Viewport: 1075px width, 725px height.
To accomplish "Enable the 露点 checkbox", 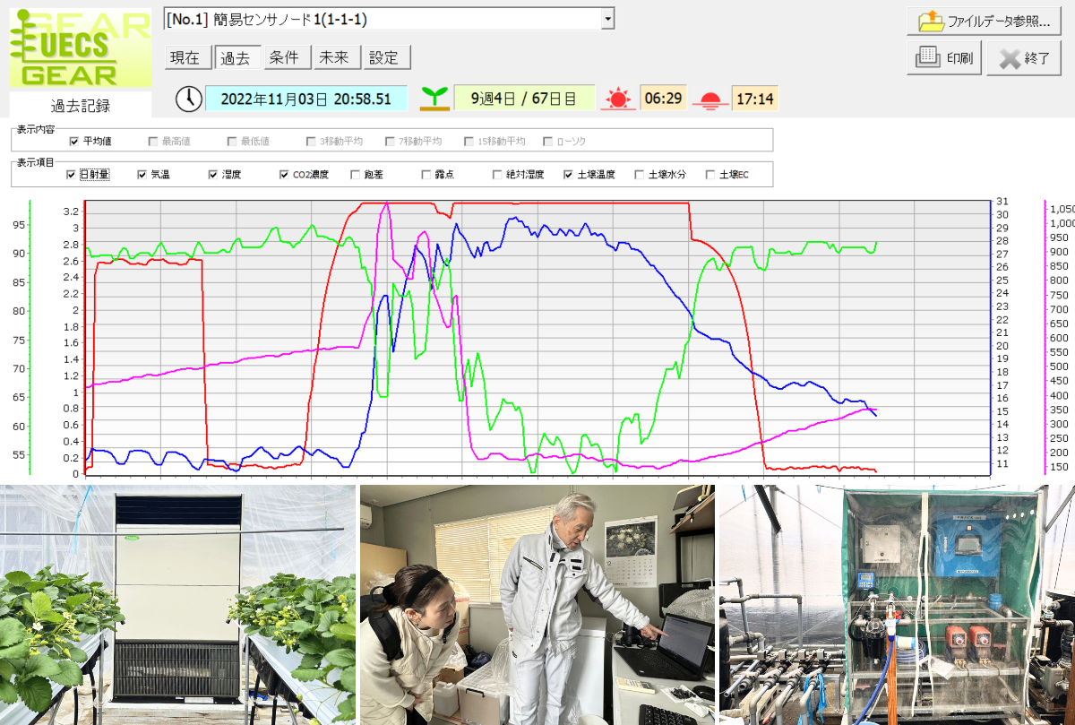I will coord(427,175).
